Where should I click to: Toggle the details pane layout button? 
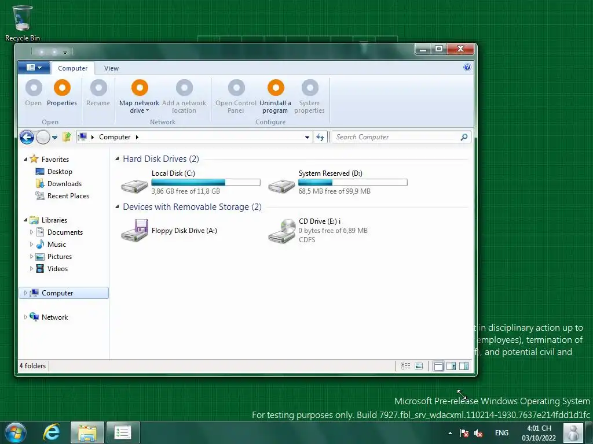[464, 366]
